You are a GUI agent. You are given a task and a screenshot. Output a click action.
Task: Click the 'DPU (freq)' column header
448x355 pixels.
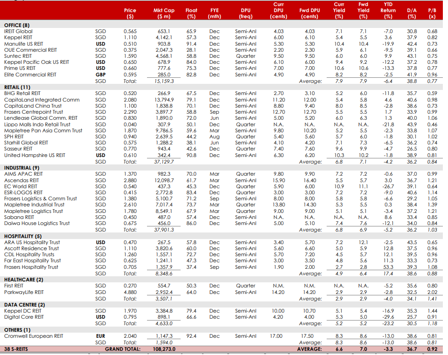pos(246,14)
